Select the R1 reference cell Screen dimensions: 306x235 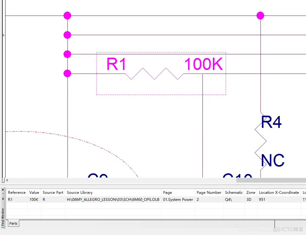click(x=17, y=200)
